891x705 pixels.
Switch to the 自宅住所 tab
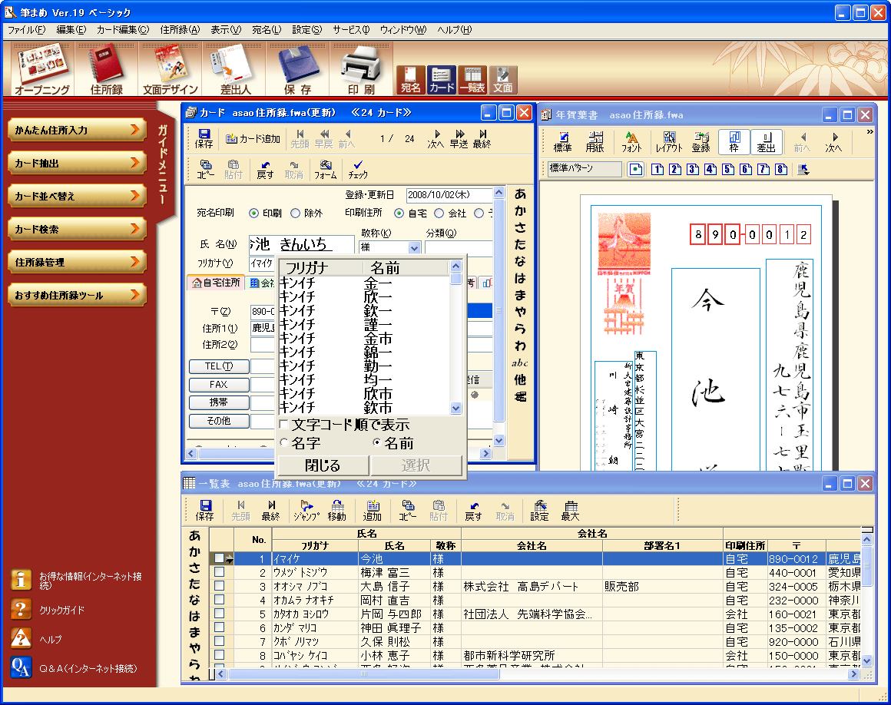click(x=216, y=283)
